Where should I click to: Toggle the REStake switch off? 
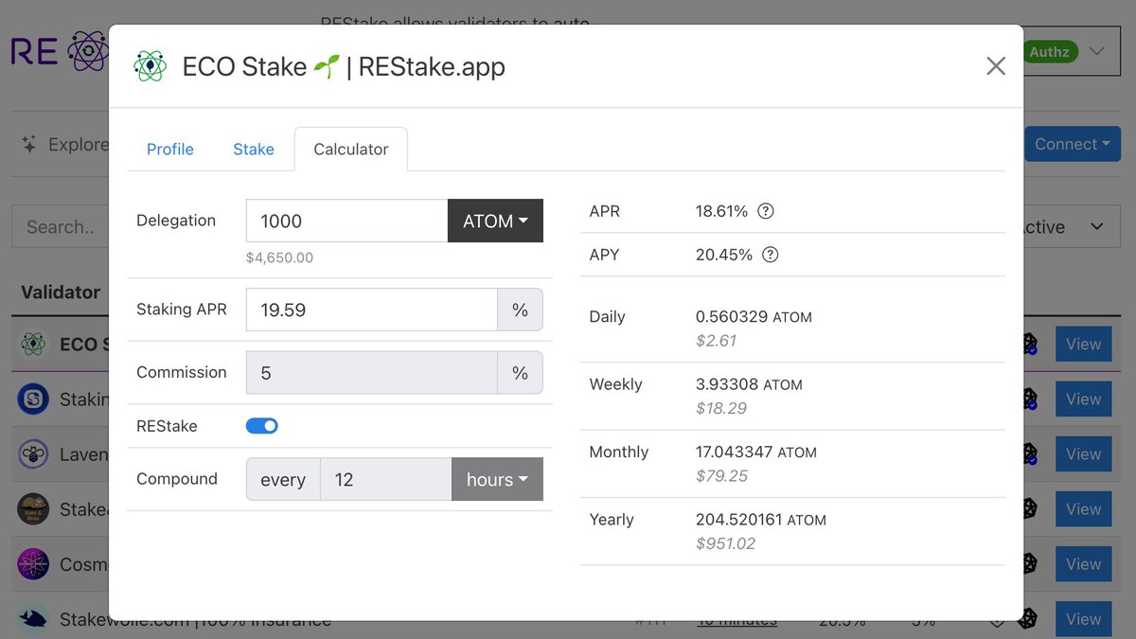coord(262,426)
